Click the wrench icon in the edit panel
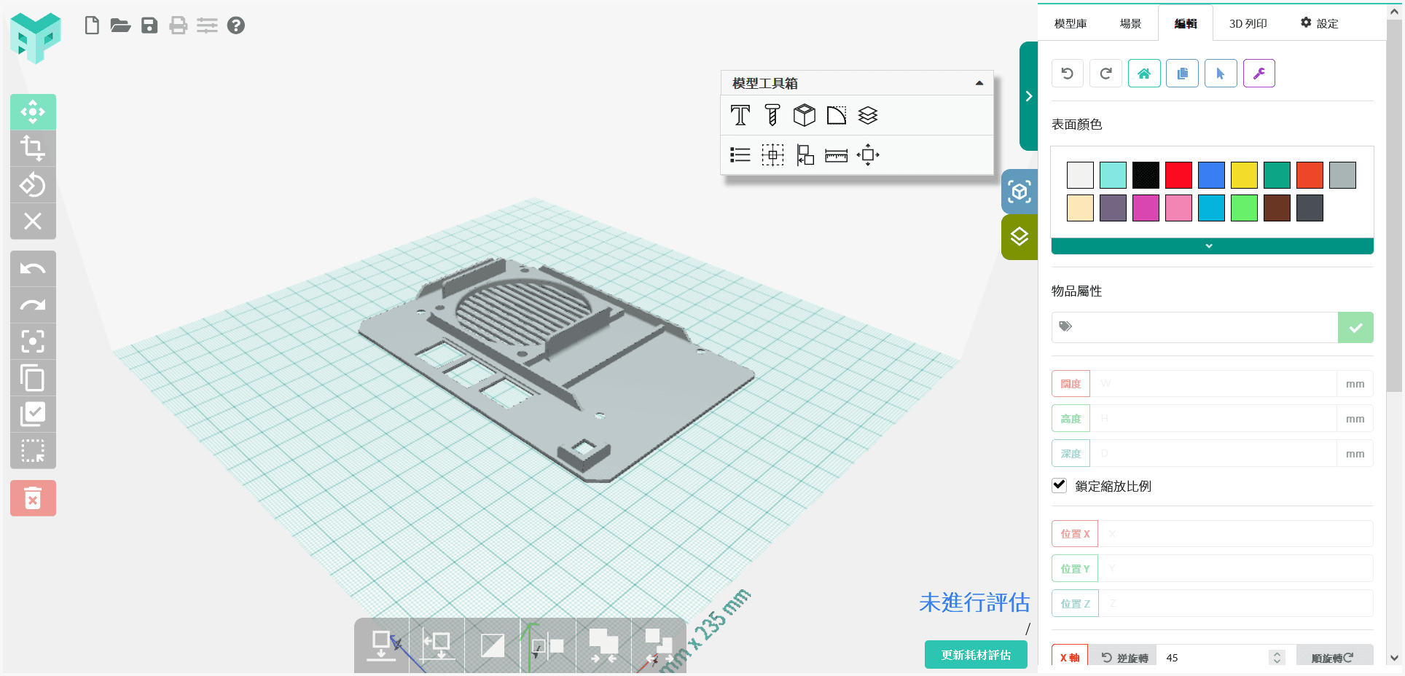Image resolution: width=1405 pixels, height=676 pixels. click(x=1259, y=73)
